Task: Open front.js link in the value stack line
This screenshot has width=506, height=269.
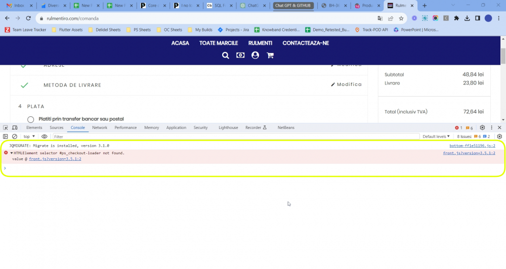Action: point(55,159)
